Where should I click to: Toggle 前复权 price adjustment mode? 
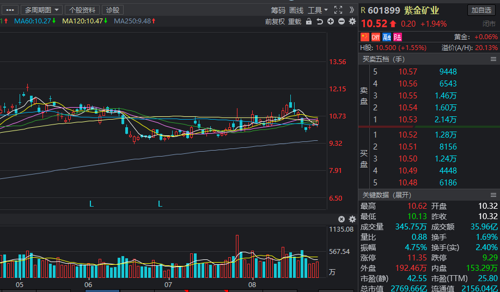point(275,22)
